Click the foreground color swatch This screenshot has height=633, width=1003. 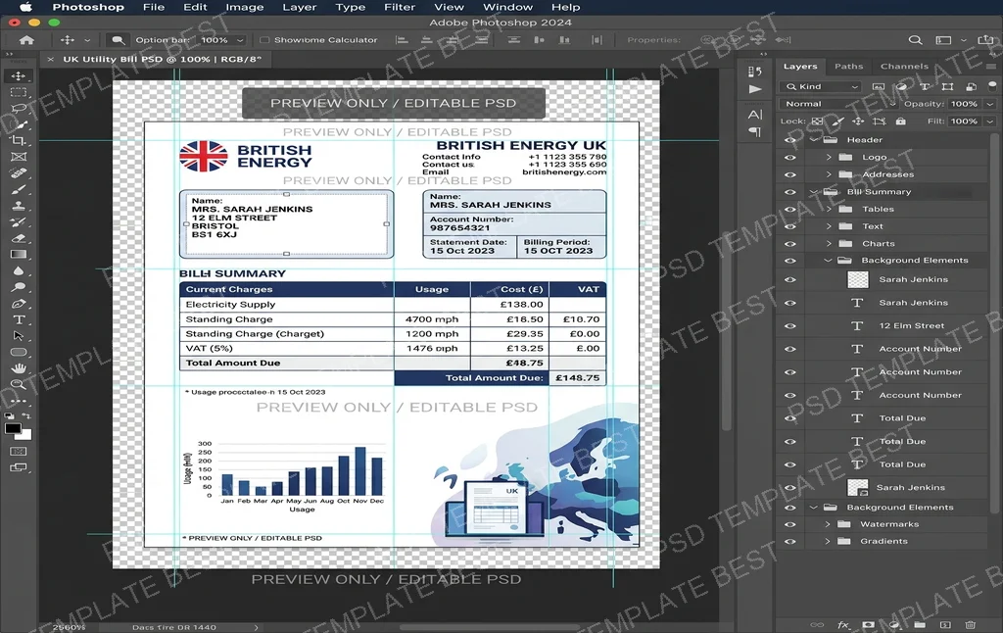[13, 428]
